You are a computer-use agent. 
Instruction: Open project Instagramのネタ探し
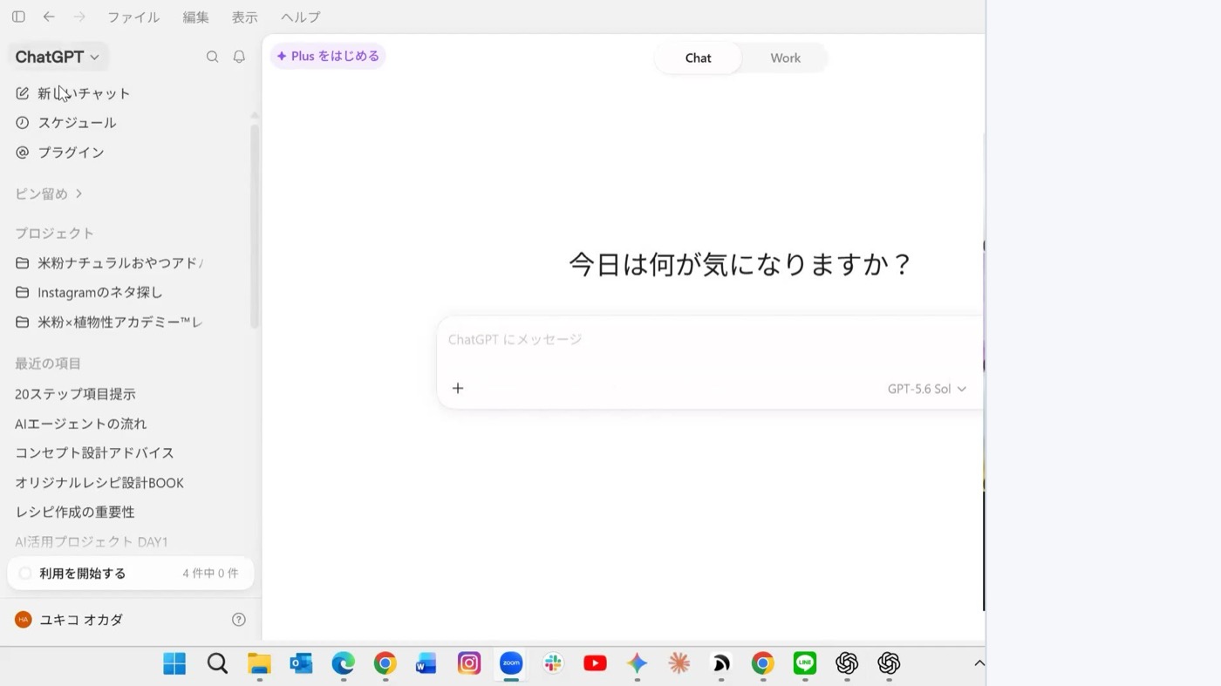(x=100, y=292)
